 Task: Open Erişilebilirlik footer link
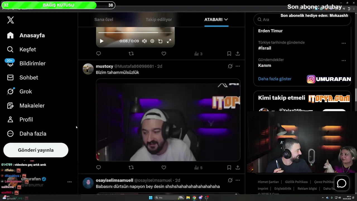[x=283, y=188]
